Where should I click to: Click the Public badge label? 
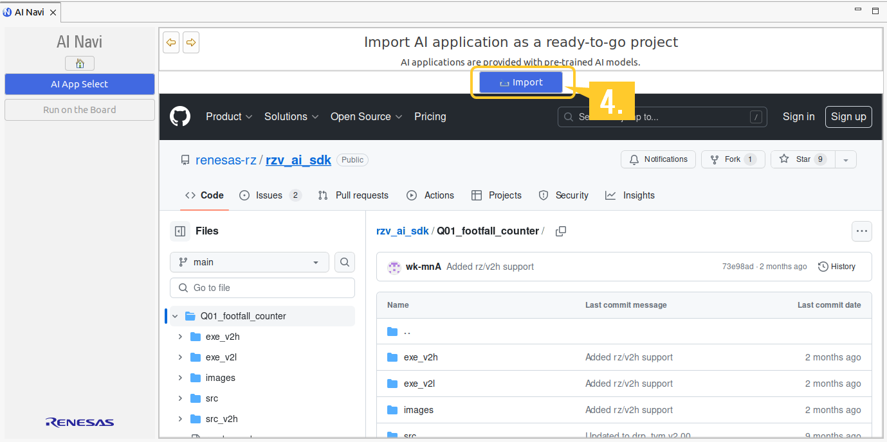(352, 160)
